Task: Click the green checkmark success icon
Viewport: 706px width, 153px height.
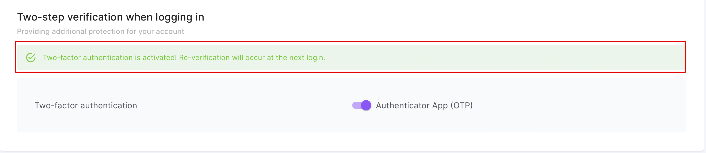Action: 31,58
